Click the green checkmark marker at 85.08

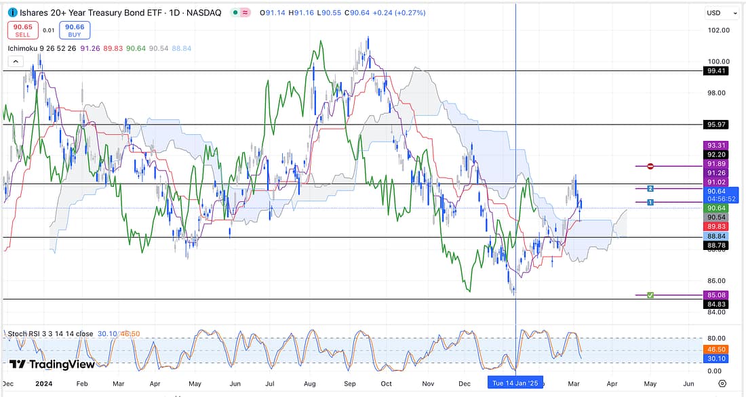(x=650, y=295)
